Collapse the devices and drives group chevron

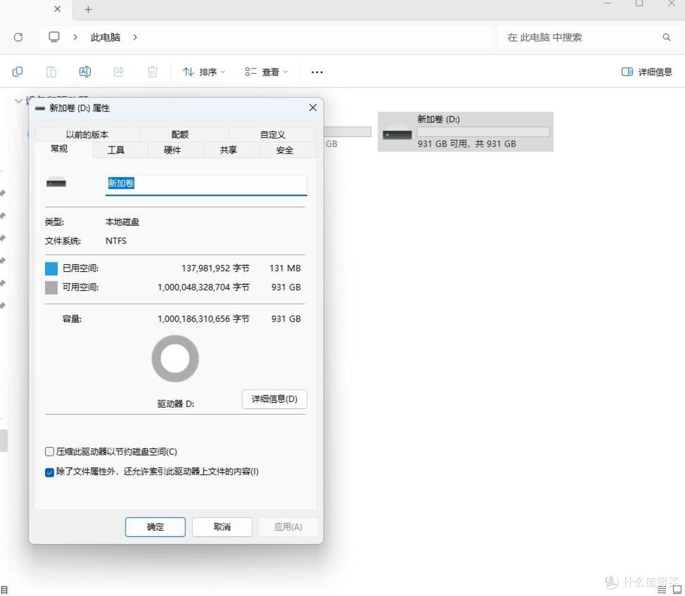(18, 101)
